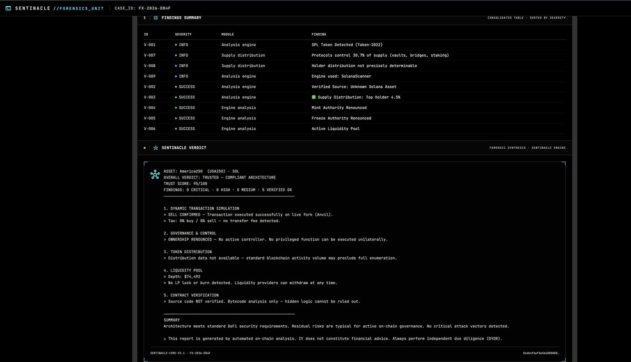The image size is (631, 362).
Task: Click the '5. CONTRACT VERIFICATION' heading
Action: pos(191,295)
